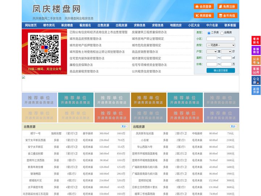This screenshot has width=261, height=196.
Task: Open the 联系客服 nav item
Action: [x=230, y=25]
